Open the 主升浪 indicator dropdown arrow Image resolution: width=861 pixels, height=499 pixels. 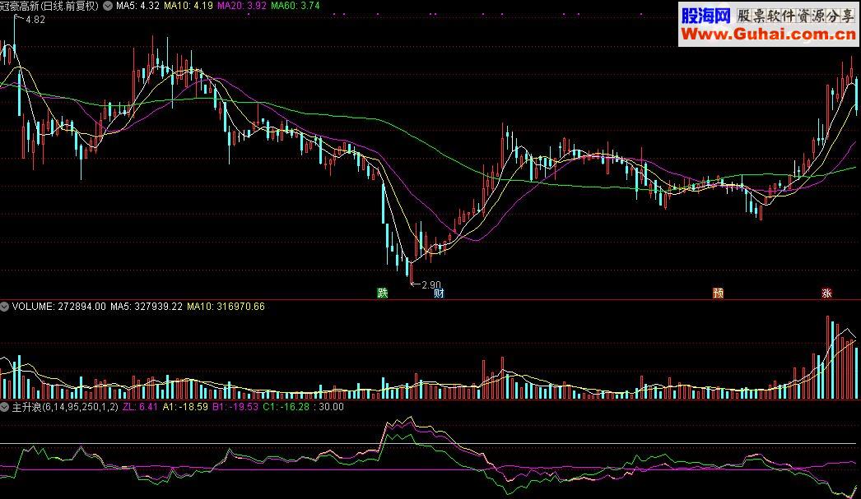(x=5, y=407)
